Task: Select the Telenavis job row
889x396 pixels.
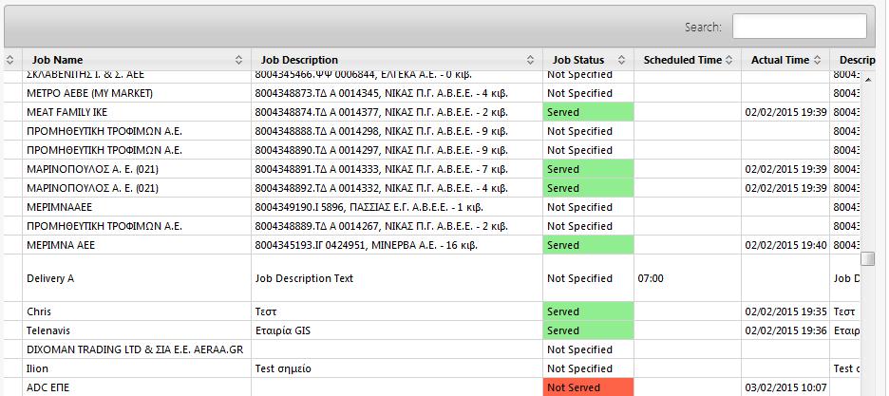Action: click(x=432, y=330)
